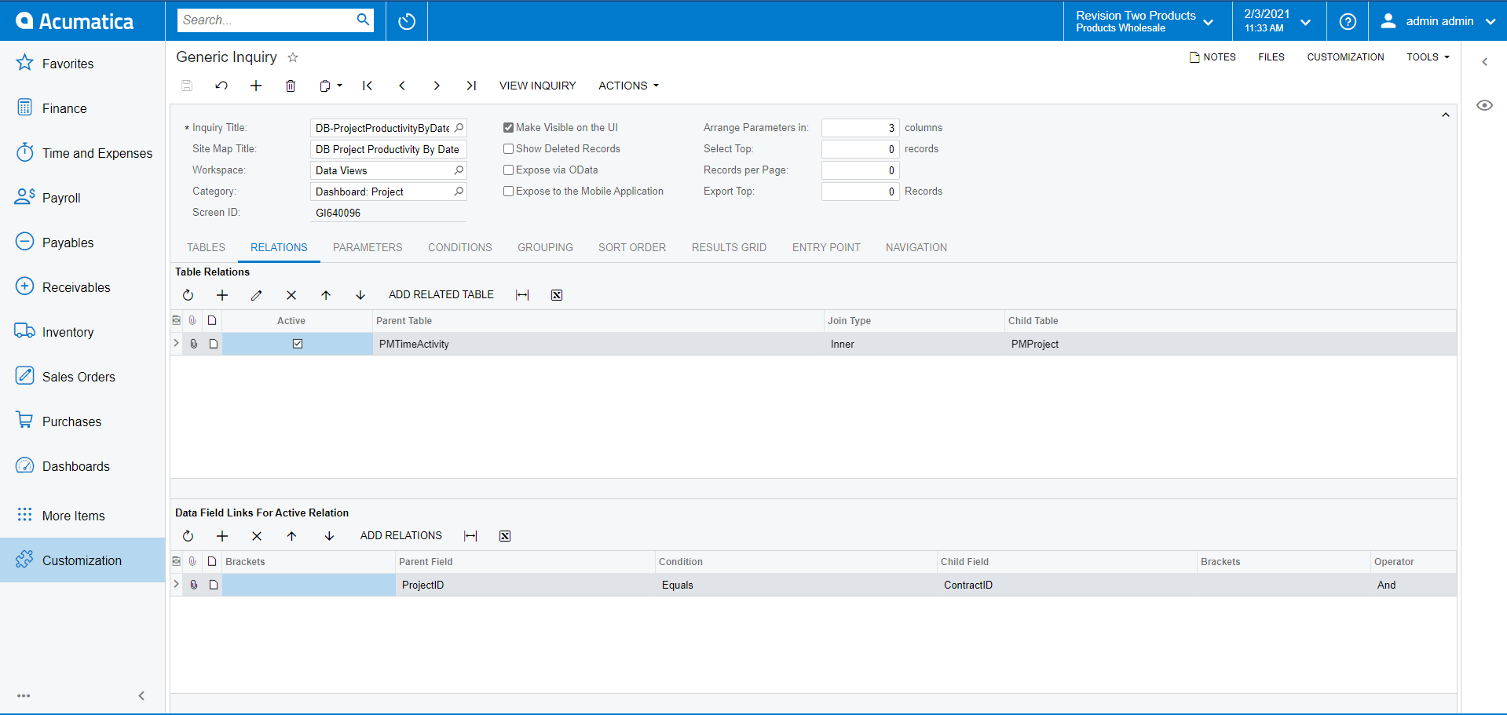Toggle Active checkbox for PMTimeActivity relation
The image size is (1507, 715).
point(298,344)
